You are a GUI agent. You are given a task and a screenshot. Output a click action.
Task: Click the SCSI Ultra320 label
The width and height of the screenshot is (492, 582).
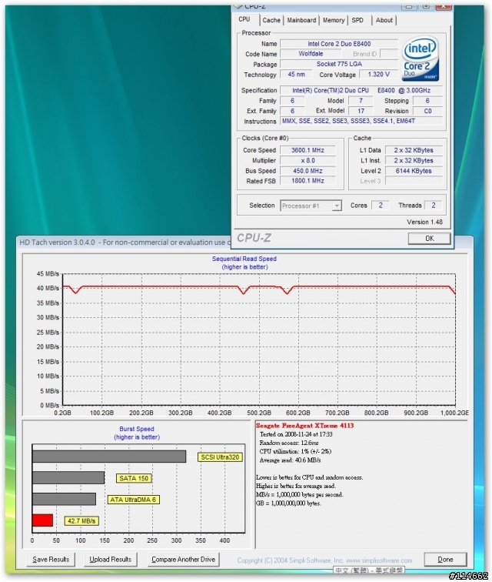[220, 457]
